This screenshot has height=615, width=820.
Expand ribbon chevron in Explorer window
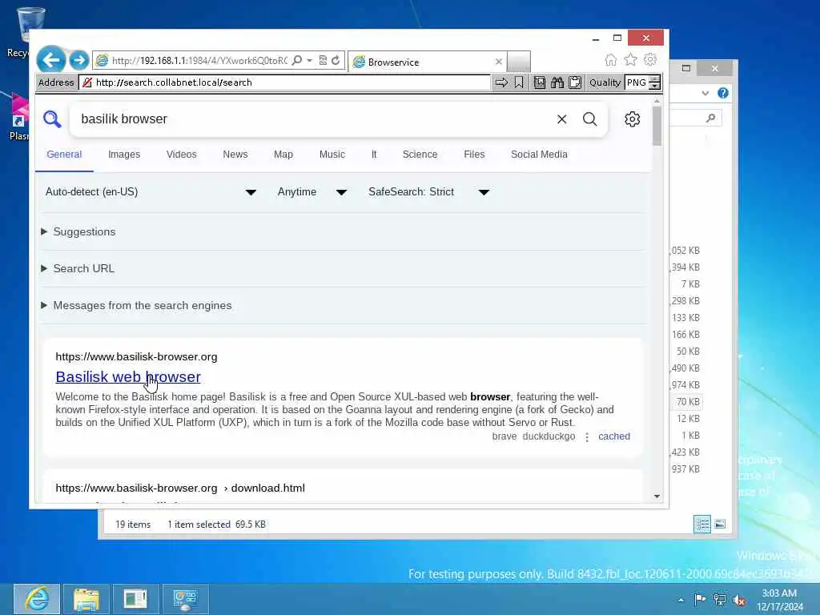point(705,93)
